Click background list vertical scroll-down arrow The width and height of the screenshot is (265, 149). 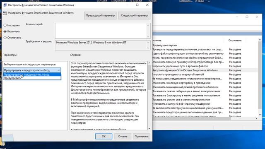[x=260, y=115]
